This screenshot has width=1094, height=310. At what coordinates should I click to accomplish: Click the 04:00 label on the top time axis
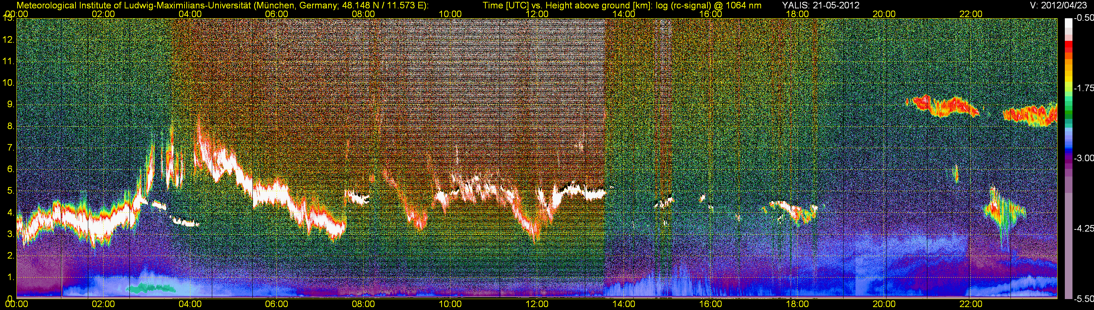(190, 14)
